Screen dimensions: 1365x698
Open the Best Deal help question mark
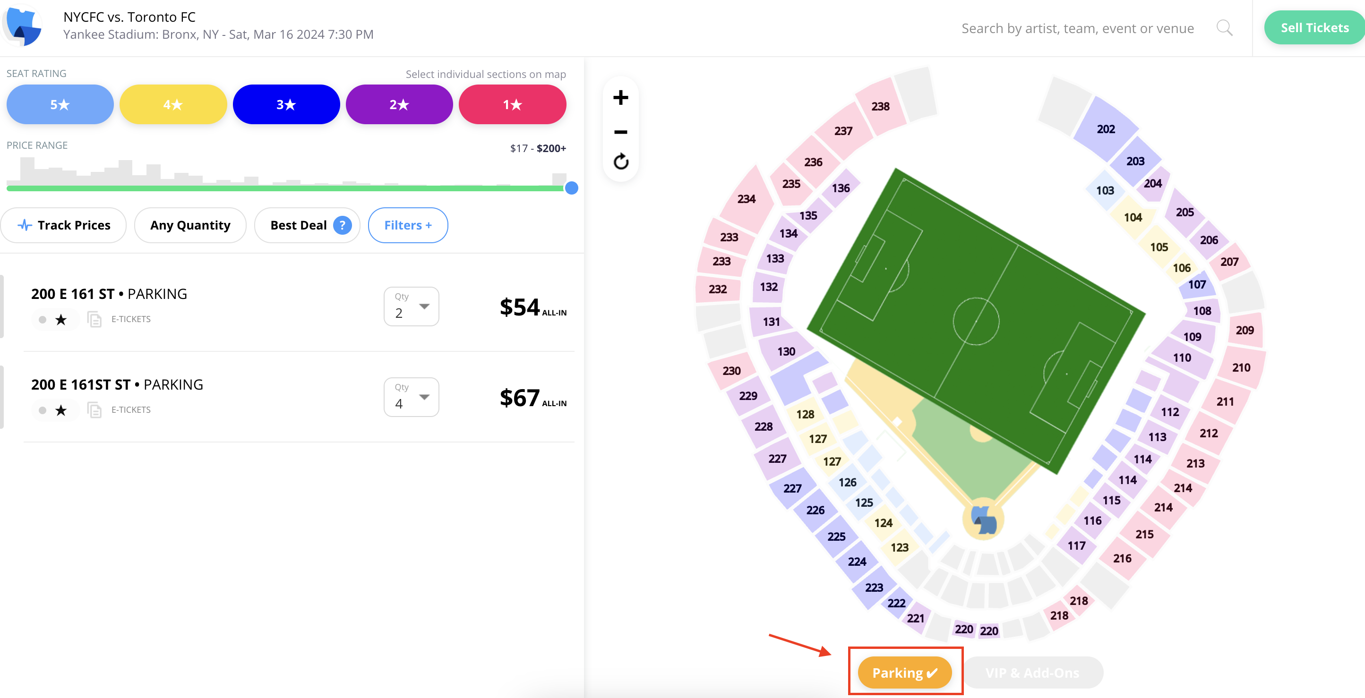(x=342, y=225)
